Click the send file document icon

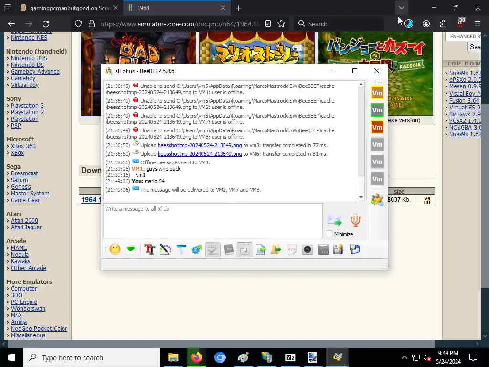pyautogui.click(x=260, y=249)
